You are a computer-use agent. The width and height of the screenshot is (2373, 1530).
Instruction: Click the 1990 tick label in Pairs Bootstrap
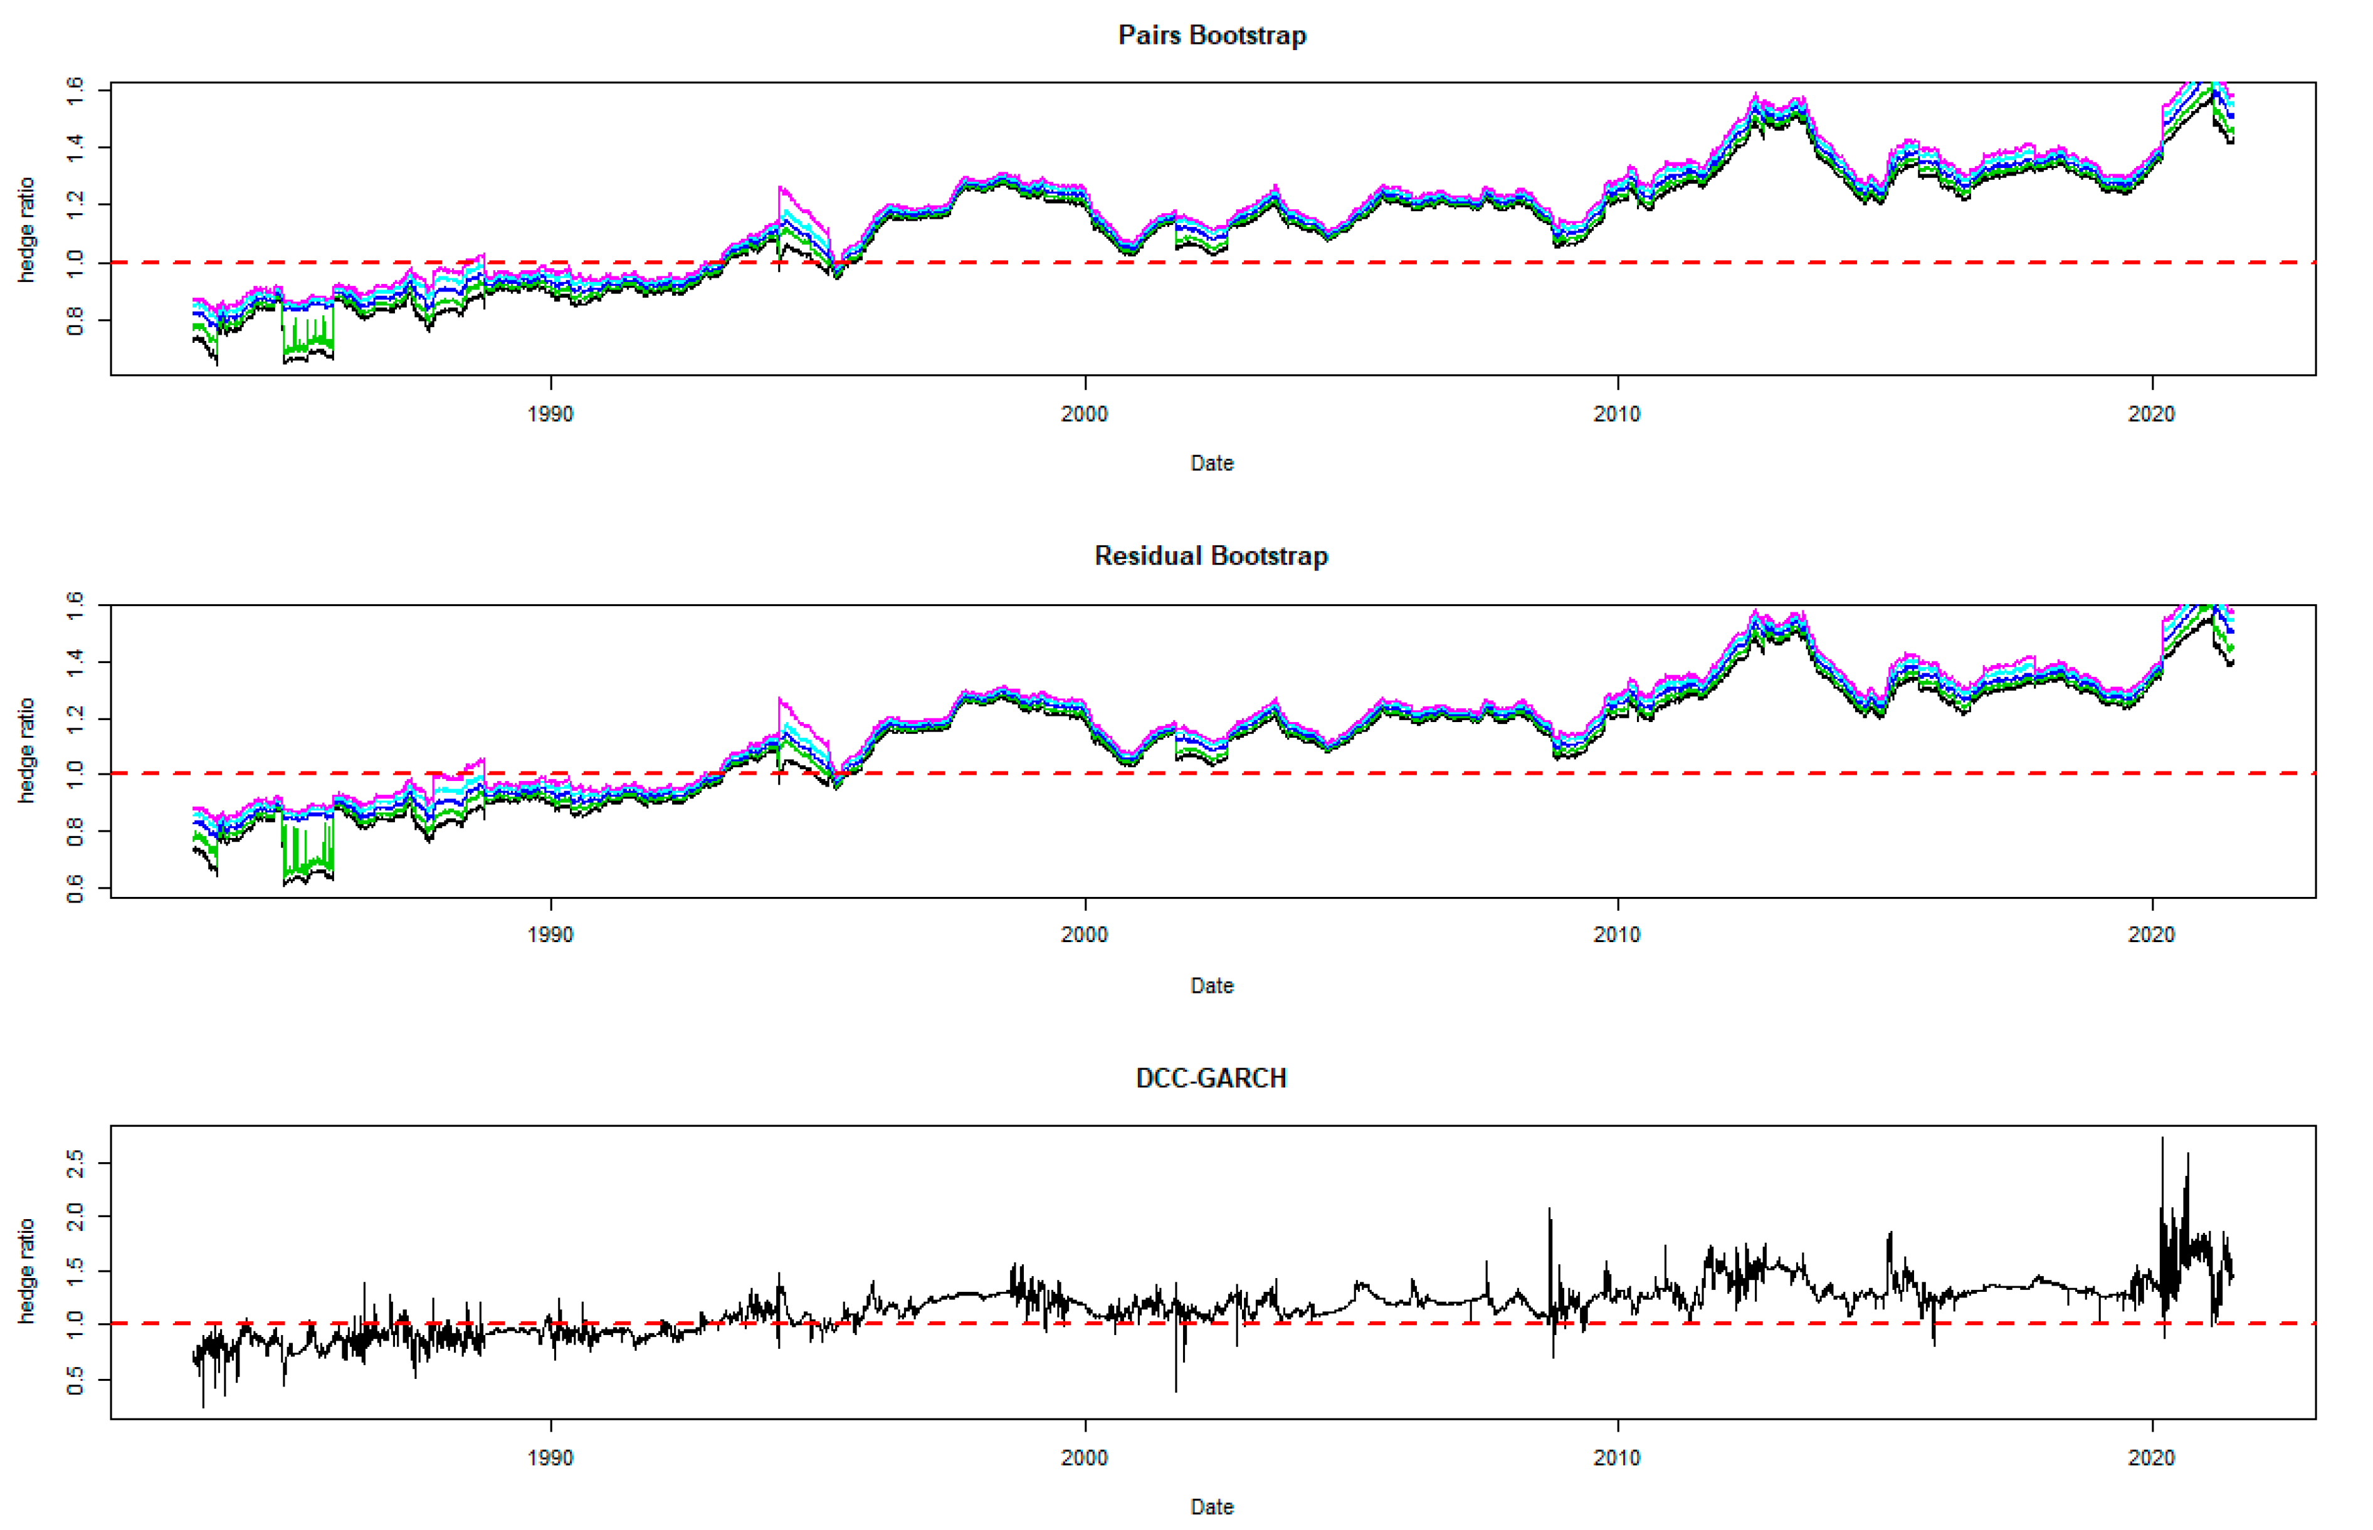click(550, 414)
